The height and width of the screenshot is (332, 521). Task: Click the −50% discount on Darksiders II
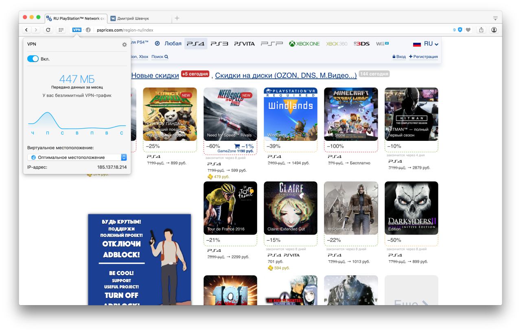(395, 240)
